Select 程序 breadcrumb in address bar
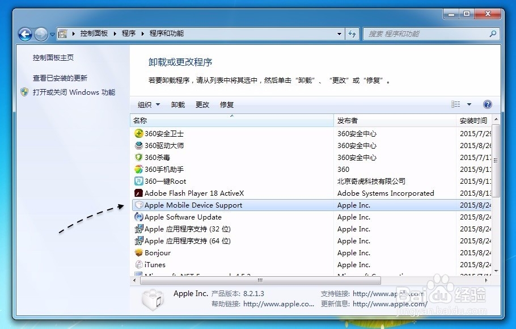The width and height of the screenshot is (516, 329). [128, 33]
